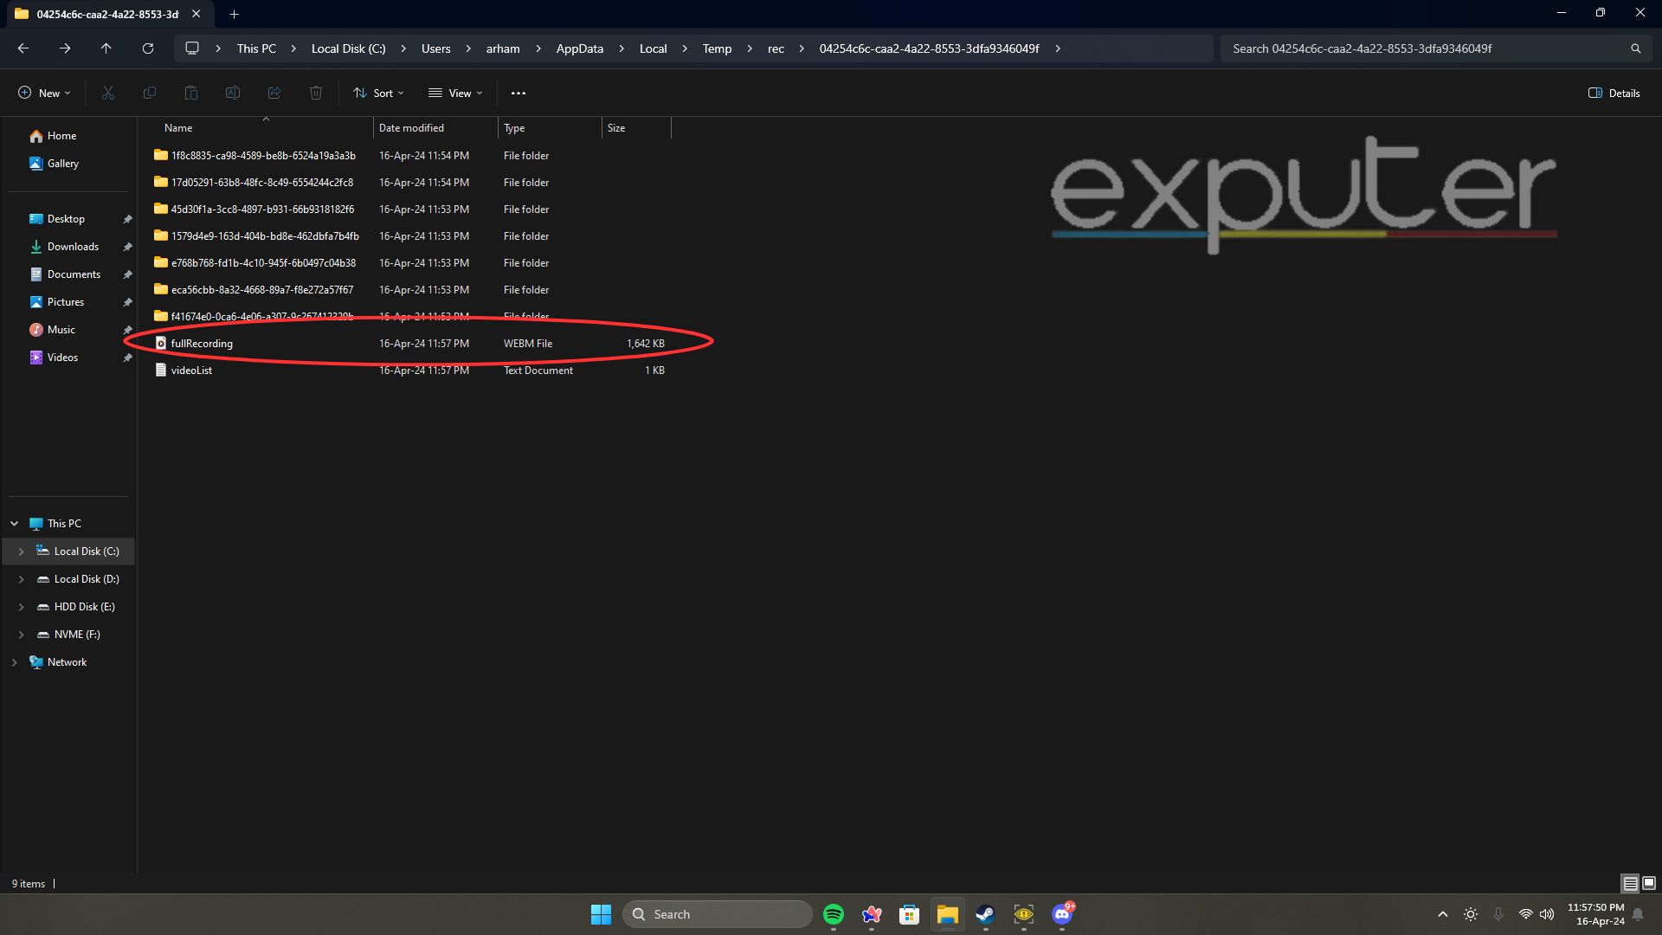The height and width of the screenshot is (935, 1662).
Task: Click View dropdown in toolbar
Action: (x=455, y=93)
